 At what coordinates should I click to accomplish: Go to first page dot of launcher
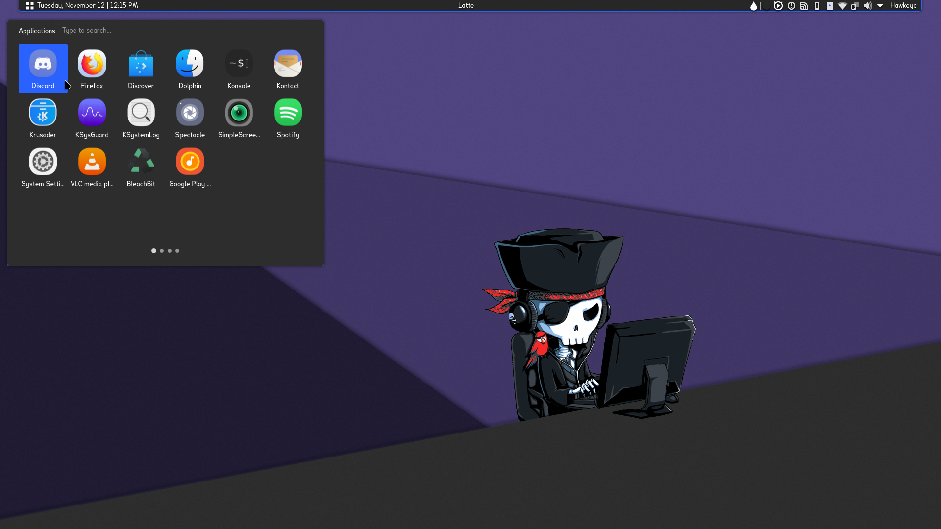[154, 251]
